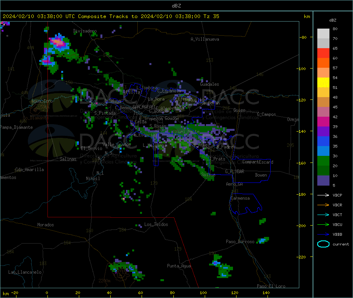Click the 'SAN_RAFAEL' map label
Viewport: 353px width, 298px height.
pyautogui.click(x=144, y=107)
